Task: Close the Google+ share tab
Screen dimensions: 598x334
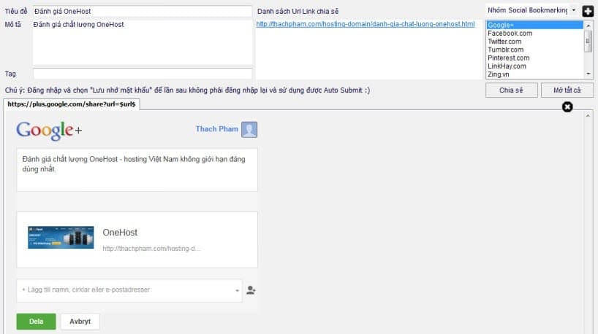Action: click(567, 107)
